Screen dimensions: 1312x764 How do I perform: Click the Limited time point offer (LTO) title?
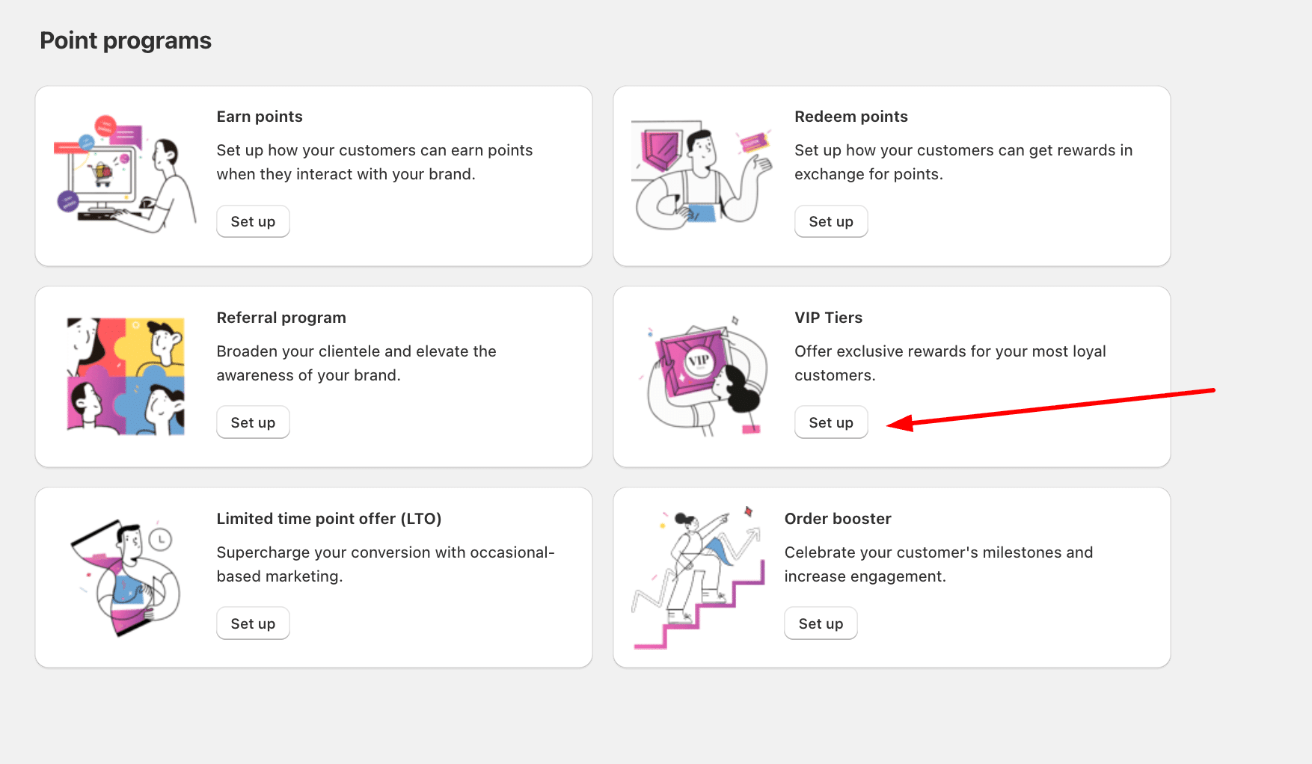pos(328,519)
